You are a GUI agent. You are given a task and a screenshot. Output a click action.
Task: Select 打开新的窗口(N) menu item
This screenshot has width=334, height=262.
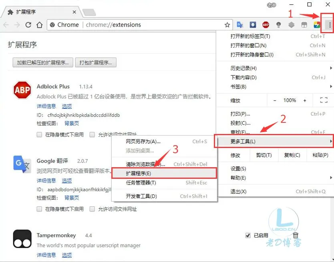275,45
